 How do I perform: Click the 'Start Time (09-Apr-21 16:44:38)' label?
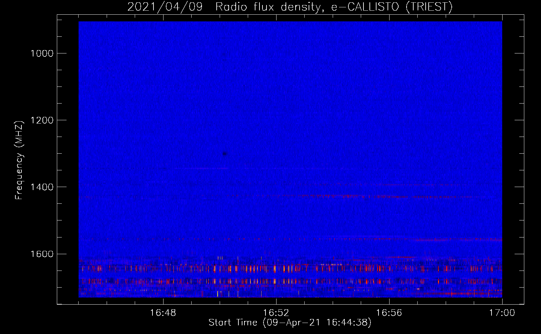coord(290,323)
